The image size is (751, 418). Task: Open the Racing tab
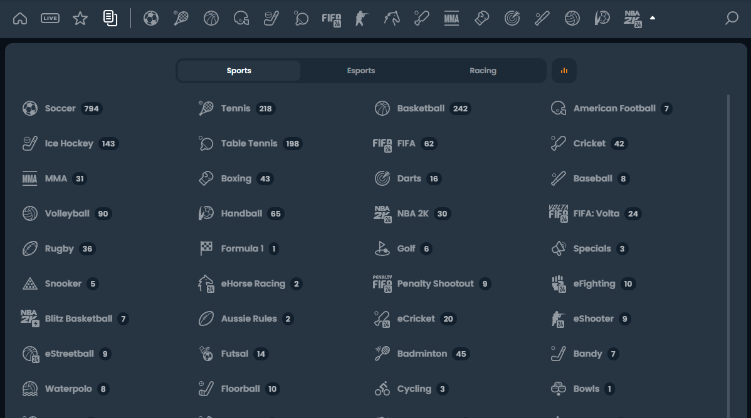483,71
